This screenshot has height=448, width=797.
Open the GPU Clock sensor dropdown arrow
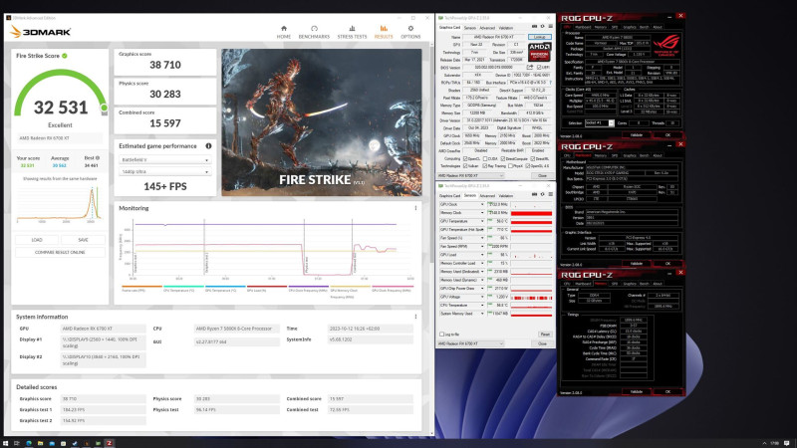pos(482,205)
